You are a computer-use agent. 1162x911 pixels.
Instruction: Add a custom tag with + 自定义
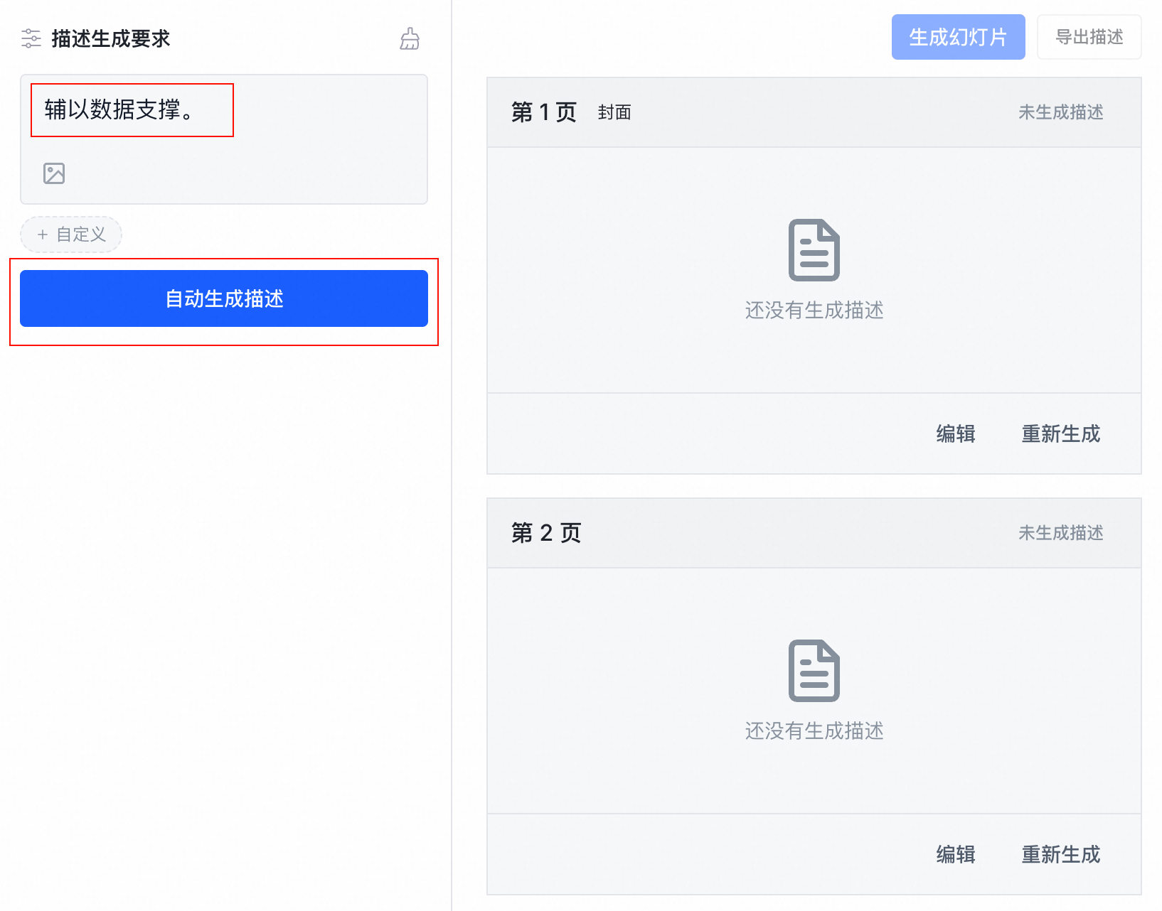pos(71,235)
